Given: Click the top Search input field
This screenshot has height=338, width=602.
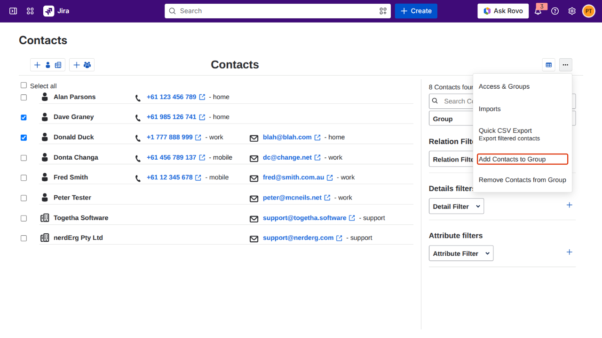Looking at the screenshot, I should [x=277, y=11].
